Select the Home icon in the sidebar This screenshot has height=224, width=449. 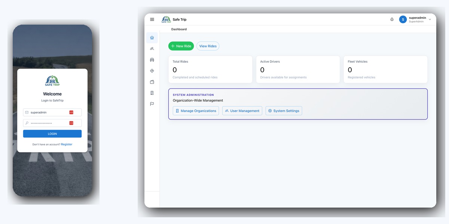click(152, 38)
